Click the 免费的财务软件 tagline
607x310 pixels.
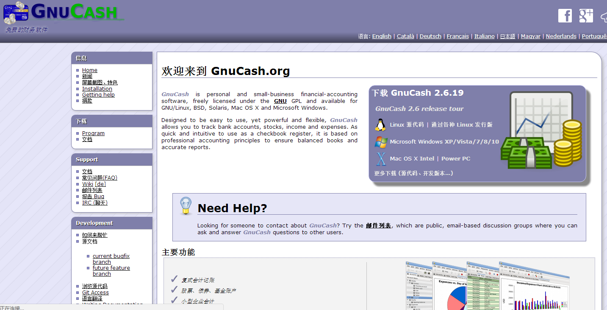[x=26, y=30]
